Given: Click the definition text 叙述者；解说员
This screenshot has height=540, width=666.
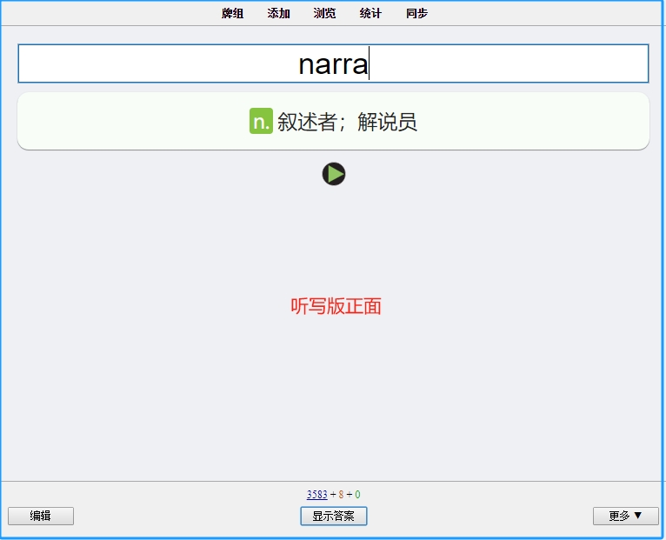Looking at the screenshot, I should point(347,122).
